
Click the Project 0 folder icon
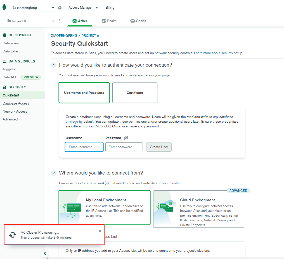[x=9, y=21]
